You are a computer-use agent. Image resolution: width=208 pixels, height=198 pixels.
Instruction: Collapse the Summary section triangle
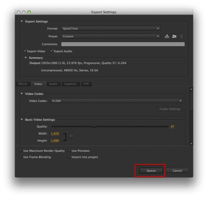tap(26, 58)
